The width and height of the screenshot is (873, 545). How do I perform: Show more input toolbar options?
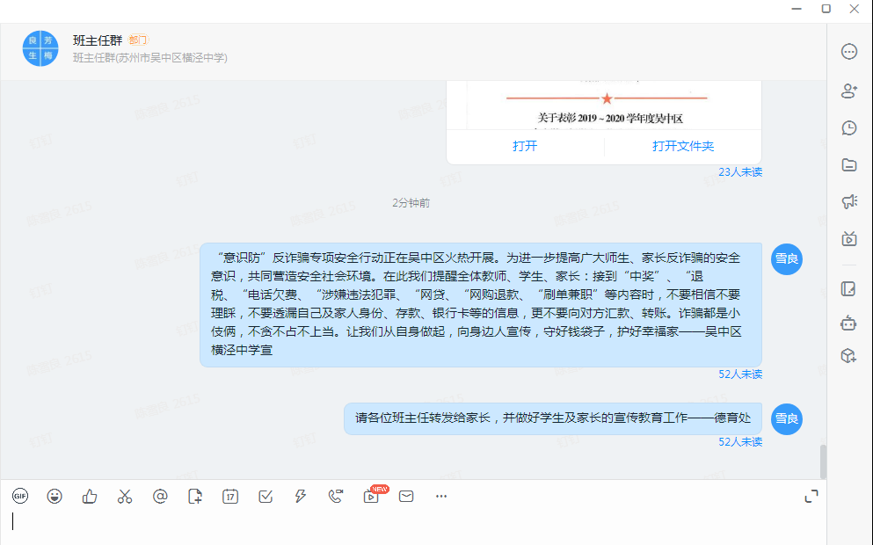coord(441,496)
